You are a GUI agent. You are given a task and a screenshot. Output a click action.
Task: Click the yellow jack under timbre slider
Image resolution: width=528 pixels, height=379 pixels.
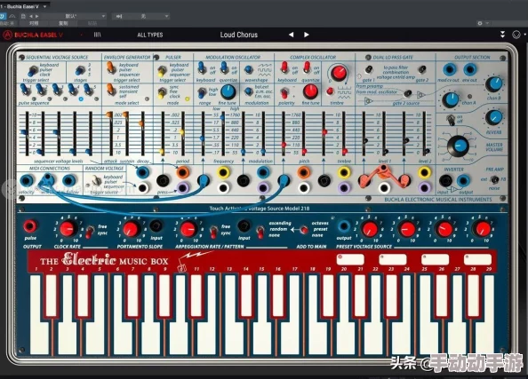344,172
